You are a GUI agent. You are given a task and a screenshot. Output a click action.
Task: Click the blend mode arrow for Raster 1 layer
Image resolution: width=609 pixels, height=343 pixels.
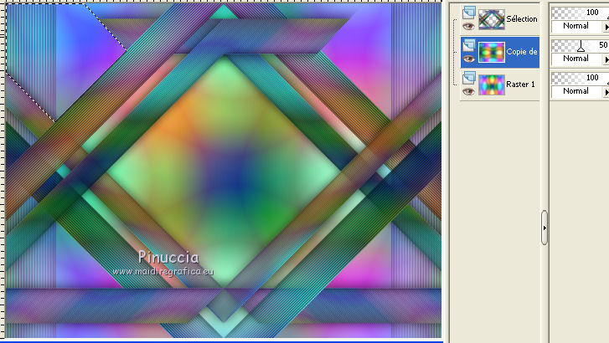606,91
